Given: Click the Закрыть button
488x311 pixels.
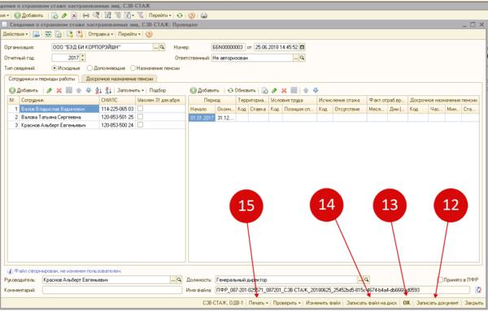Looking at the screenshot, I should tap(473, 303).
